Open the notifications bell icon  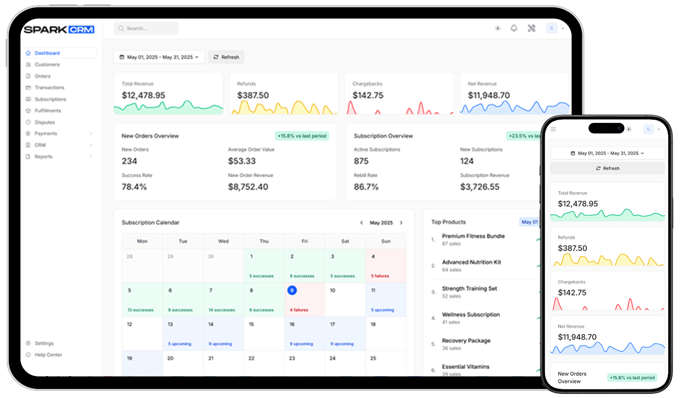(x=514, y=29)
